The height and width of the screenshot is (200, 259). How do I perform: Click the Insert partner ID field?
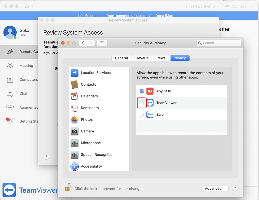coord(203,6)
